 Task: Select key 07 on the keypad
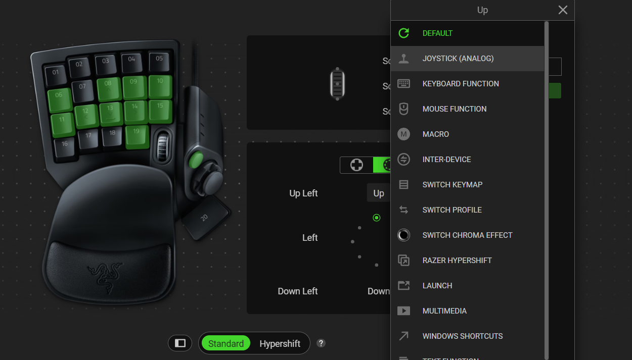pos(83,91)
